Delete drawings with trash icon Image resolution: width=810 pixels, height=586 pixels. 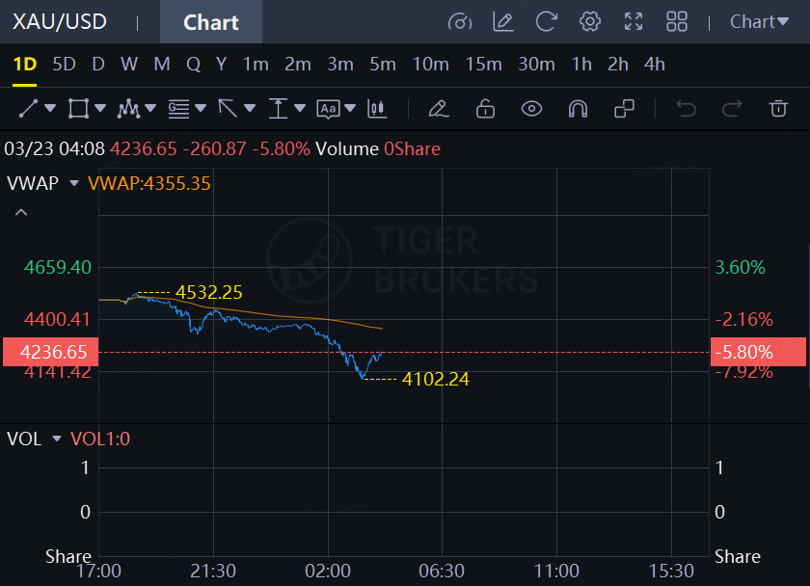(x=778, y=108)
